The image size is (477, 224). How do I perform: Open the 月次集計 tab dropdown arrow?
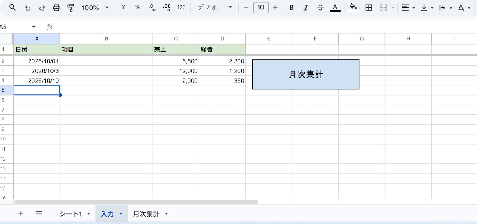click(x=167, y=214)
